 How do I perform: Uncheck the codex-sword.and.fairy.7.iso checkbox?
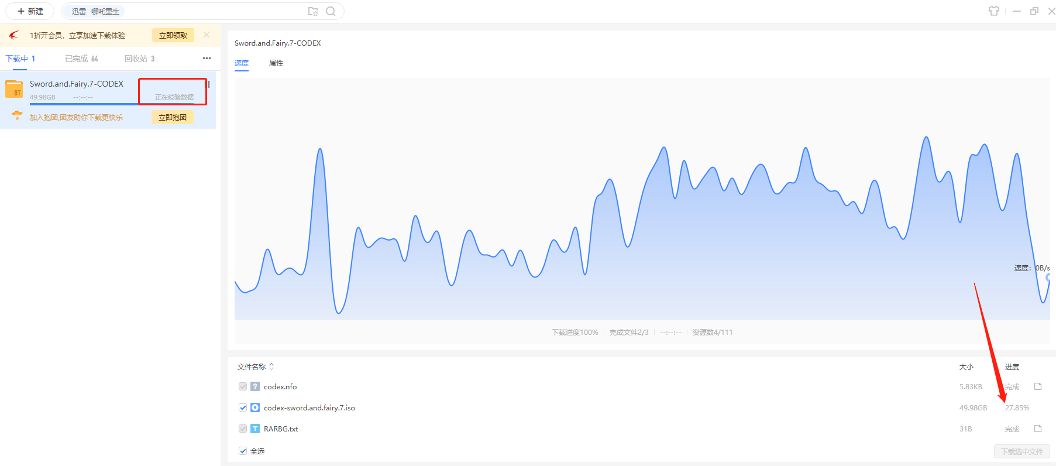point(243,407)
